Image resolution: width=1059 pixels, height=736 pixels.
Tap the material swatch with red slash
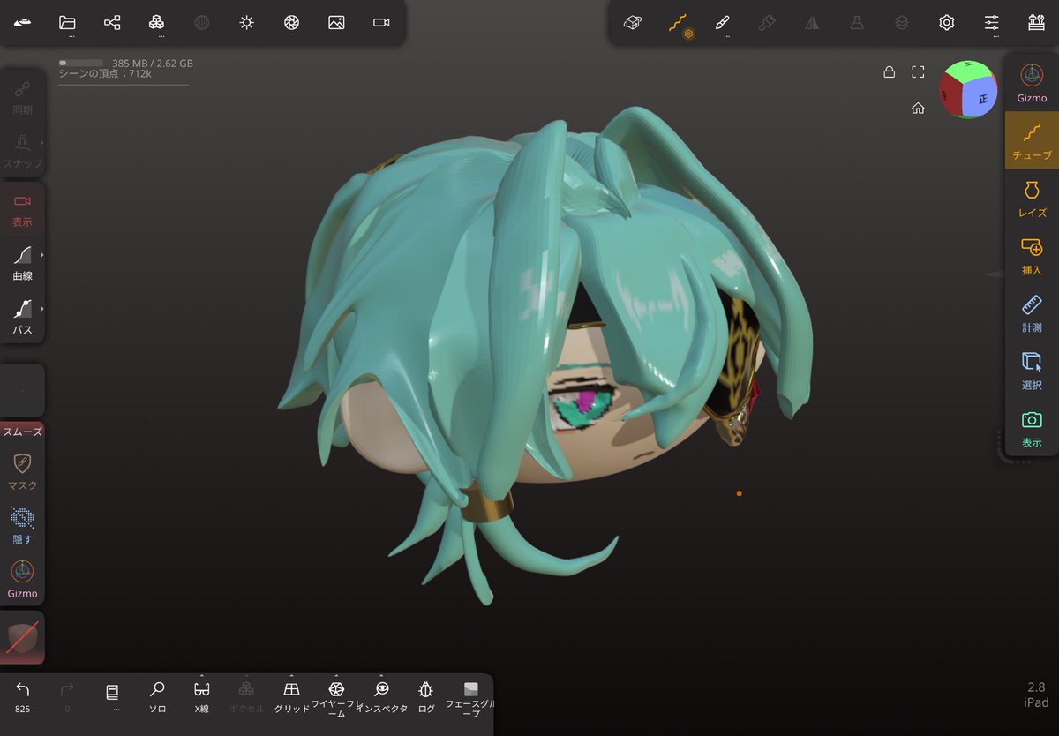point(22,638)
